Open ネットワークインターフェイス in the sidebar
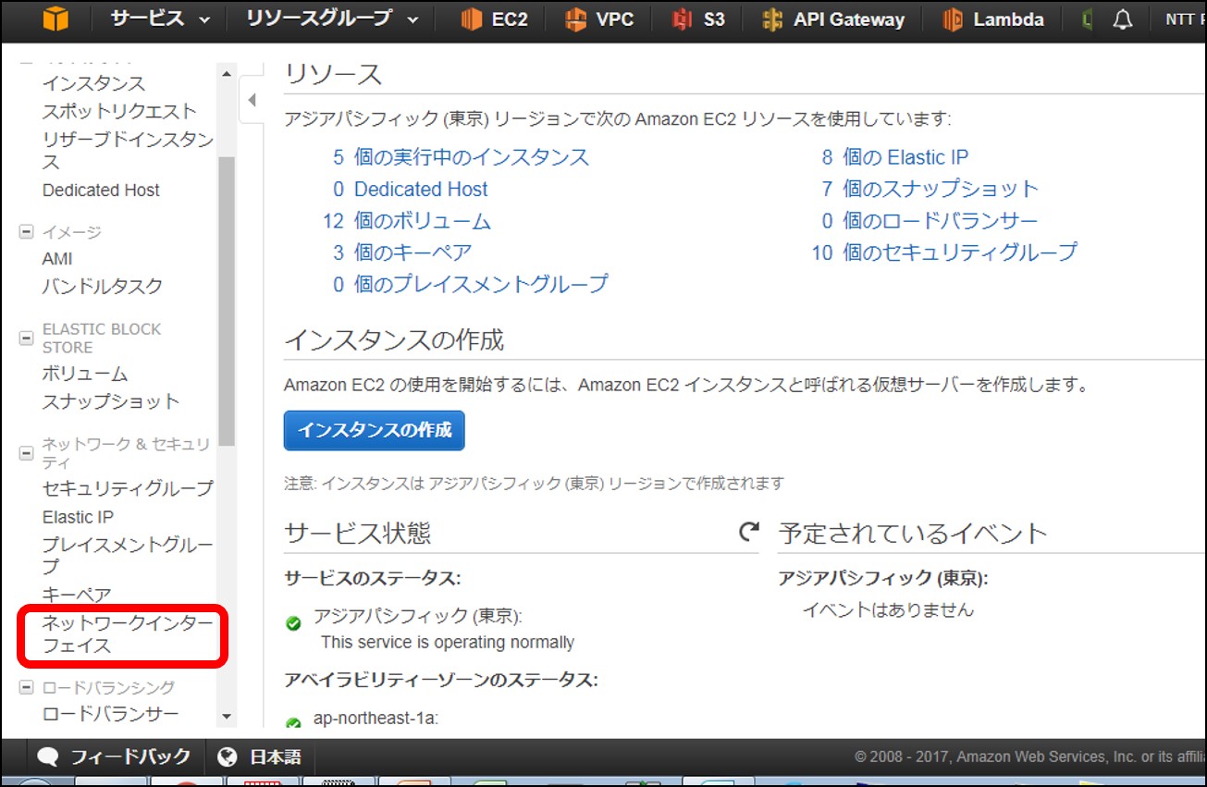This screenshot has width=1207, height=787. (x=128, y=634)
